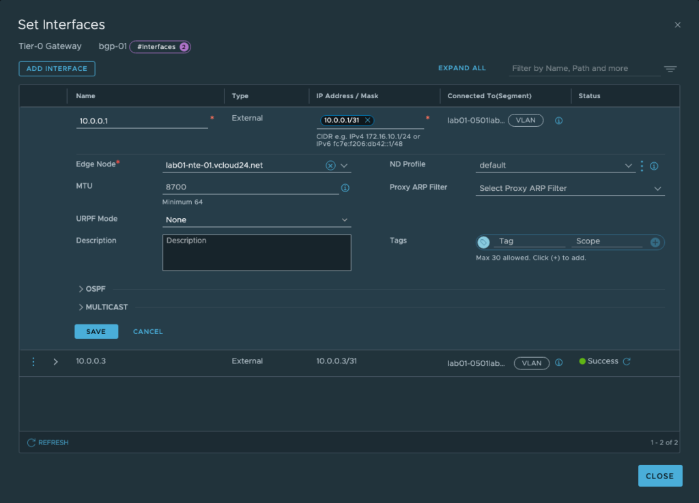Open the Edge Node dropdown
The image size is (699, 503).
(x=344, y=166)
